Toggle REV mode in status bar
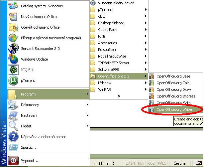 [141, 163]
